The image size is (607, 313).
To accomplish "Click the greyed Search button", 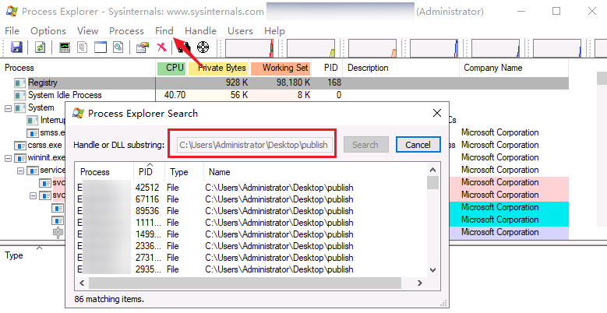I will pos(365,145).
